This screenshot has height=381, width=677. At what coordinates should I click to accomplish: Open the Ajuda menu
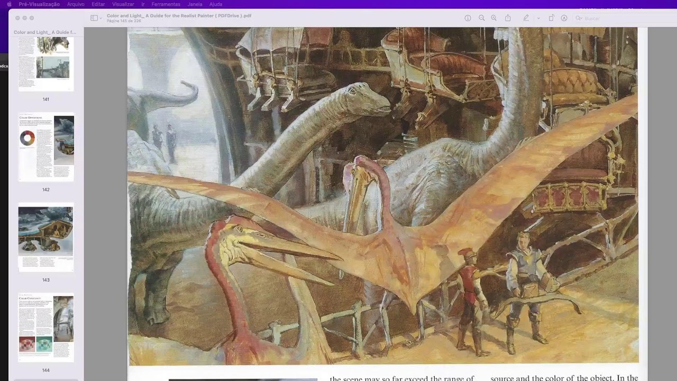click(x=216, y=4)
